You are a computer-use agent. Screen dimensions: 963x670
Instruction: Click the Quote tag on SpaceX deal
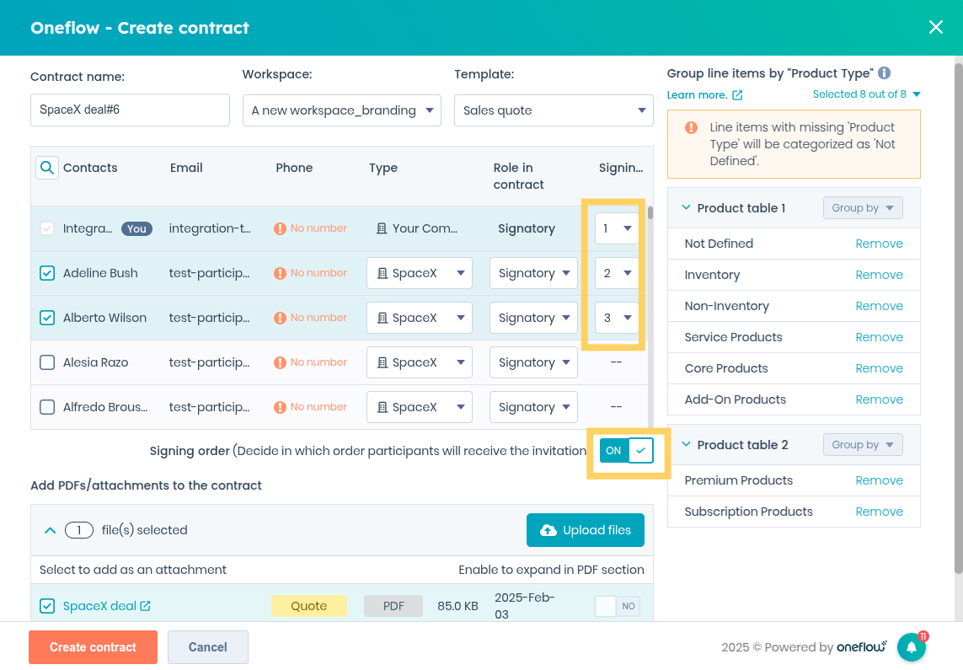(309, 606)
